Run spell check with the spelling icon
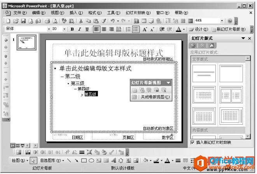Image resolution: width=257 pixels, height=174 pixels. (x=64, y=21)
